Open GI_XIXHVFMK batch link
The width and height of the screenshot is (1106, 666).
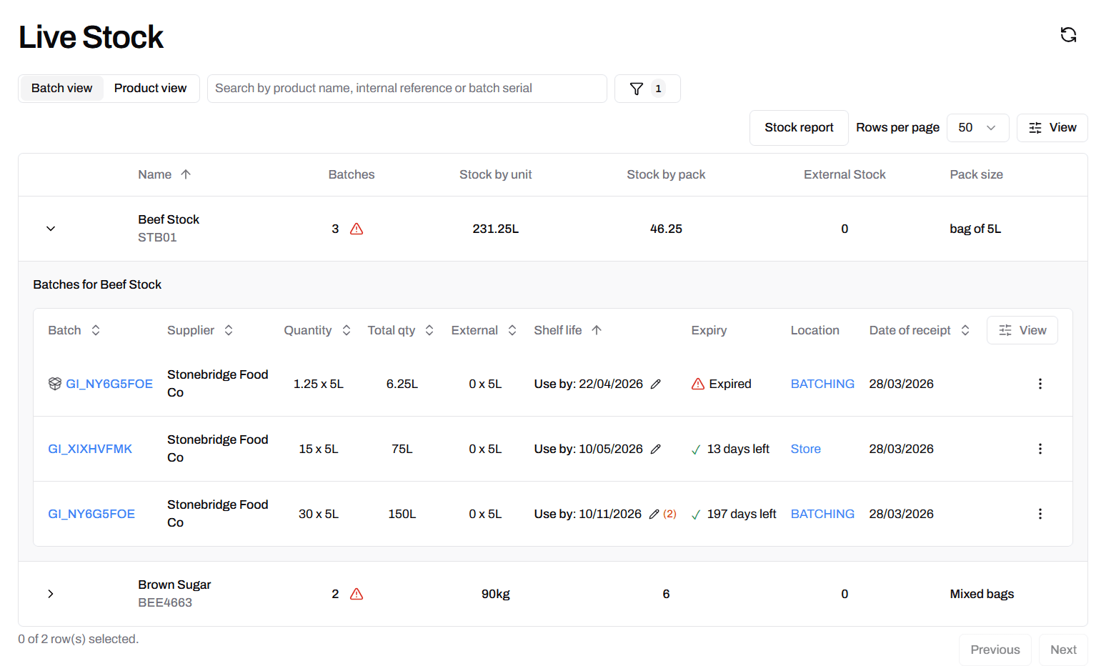[x=90, y=449]
